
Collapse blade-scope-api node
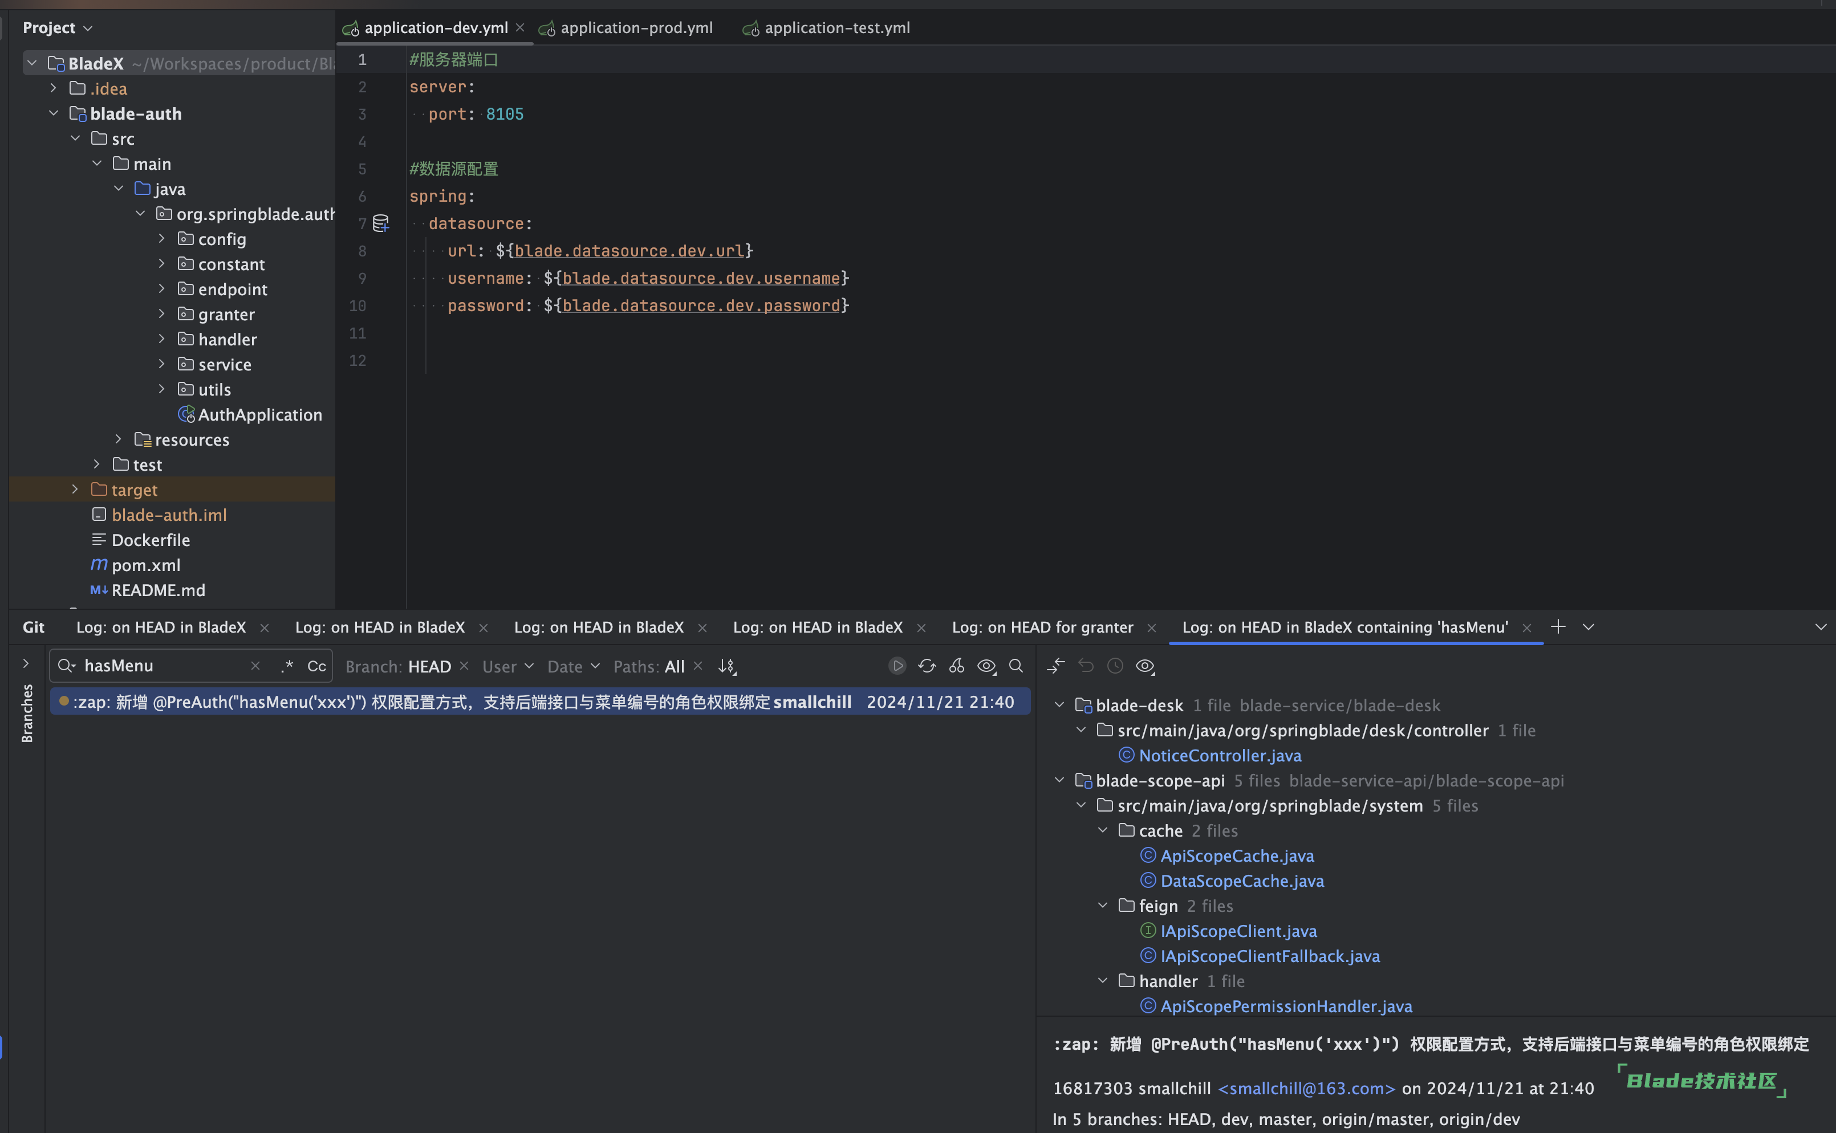click(1059, 779)
